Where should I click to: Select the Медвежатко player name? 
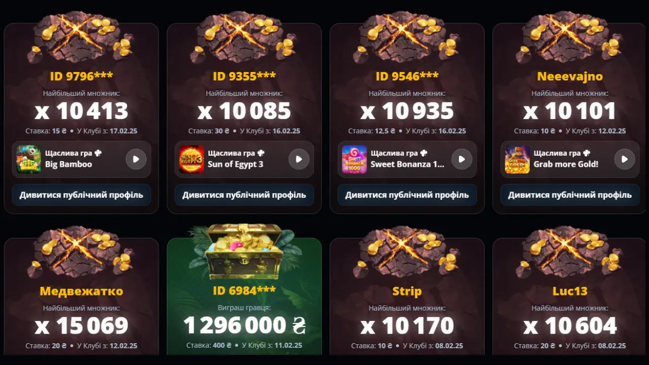(x=81, y=291)
